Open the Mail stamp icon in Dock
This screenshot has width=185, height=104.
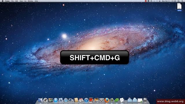pyautogui.click(x=61, y=100)
